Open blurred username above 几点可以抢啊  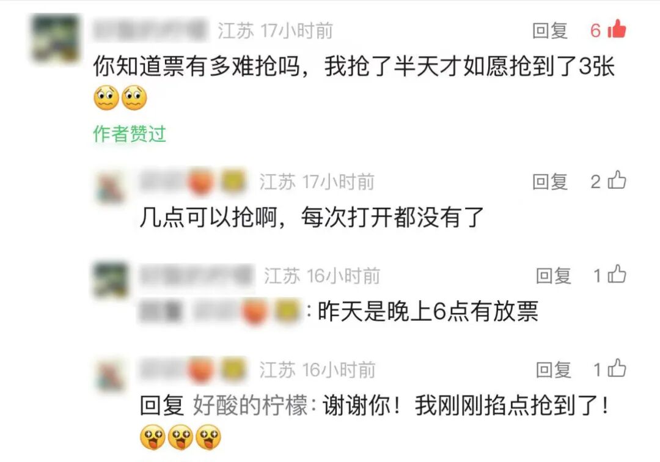click(194, 181)
